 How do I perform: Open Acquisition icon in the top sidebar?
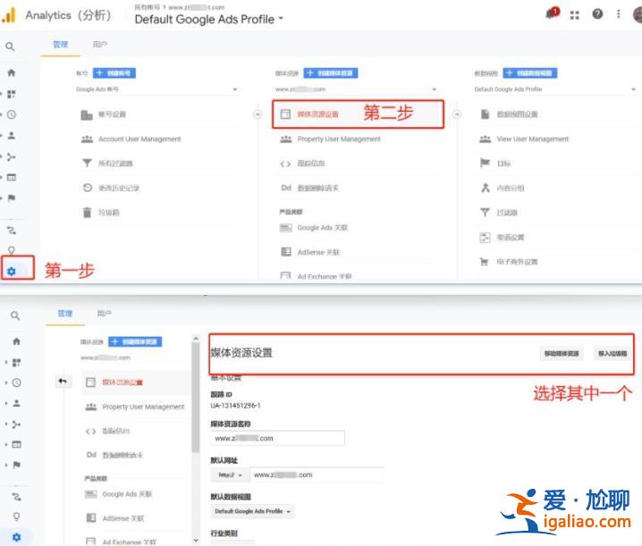12,156
